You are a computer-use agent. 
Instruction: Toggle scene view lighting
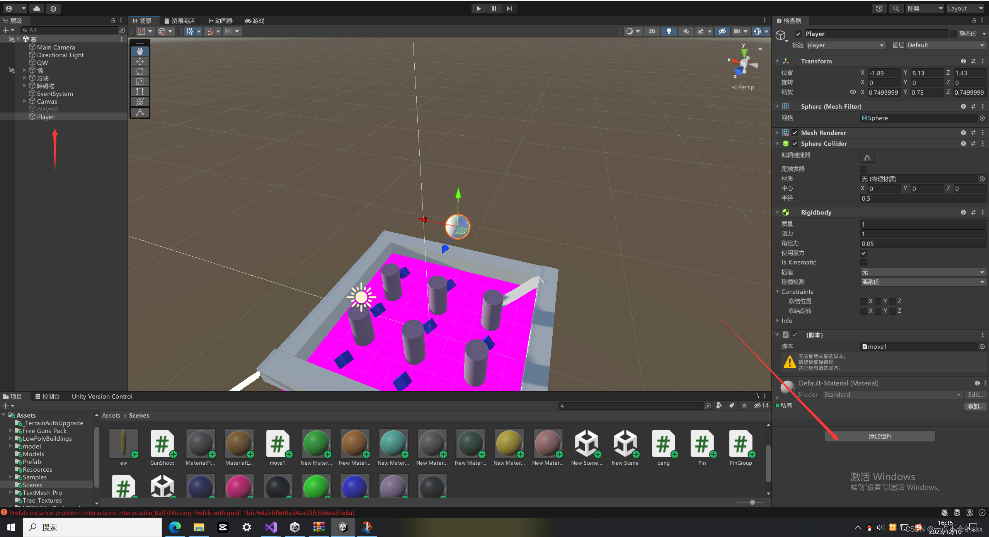pyautogui.click(x=669, y=31)
